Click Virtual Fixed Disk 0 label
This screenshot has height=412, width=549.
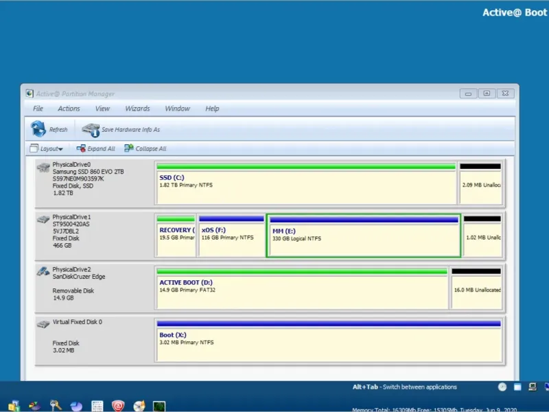(x=77, y=322)
